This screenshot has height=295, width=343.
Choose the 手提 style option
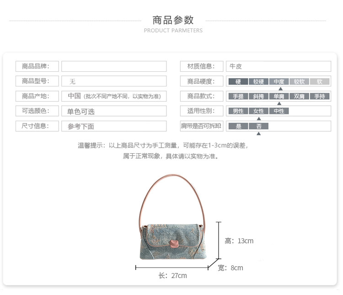(238, 97)
